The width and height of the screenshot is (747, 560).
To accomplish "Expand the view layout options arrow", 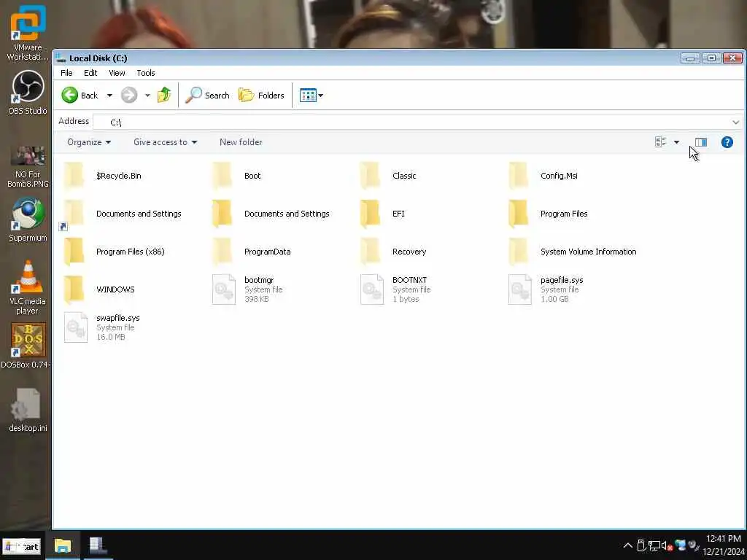I will coord(676,142).
